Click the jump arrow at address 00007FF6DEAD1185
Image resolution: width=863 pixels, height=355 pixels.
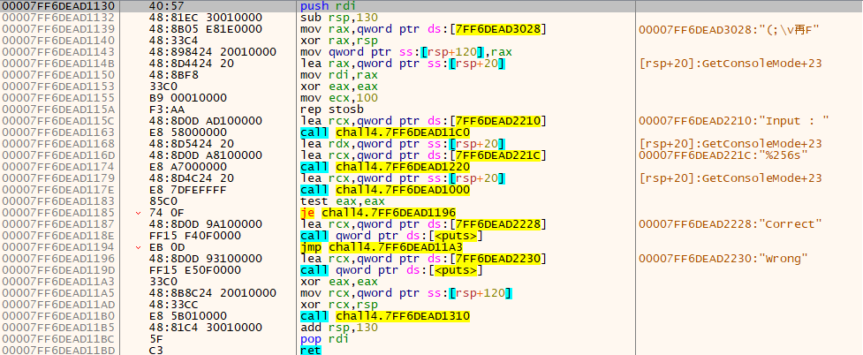click(x=139, y=213)
